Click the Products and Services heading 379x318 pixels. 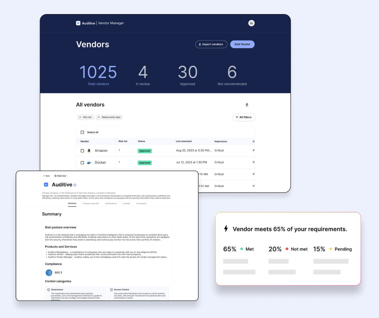coord(61,246)
